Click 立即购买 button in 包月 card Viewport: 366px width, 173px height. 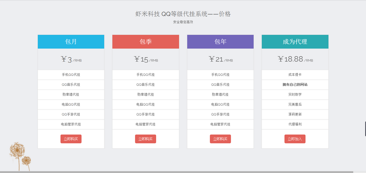[71, 139]
